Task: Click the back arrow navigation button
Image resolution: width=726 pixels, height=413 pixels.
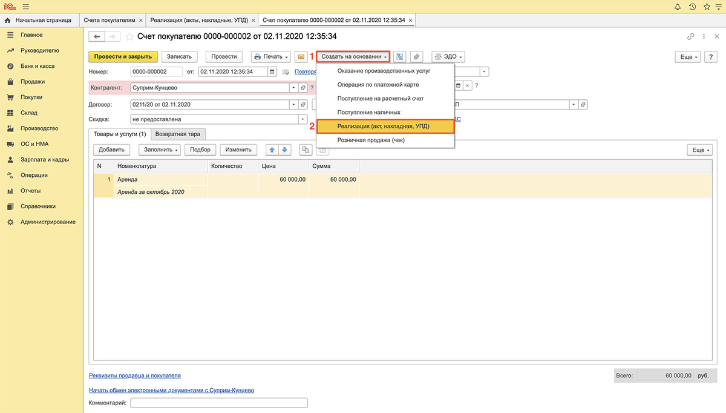Action: point(97,36)
